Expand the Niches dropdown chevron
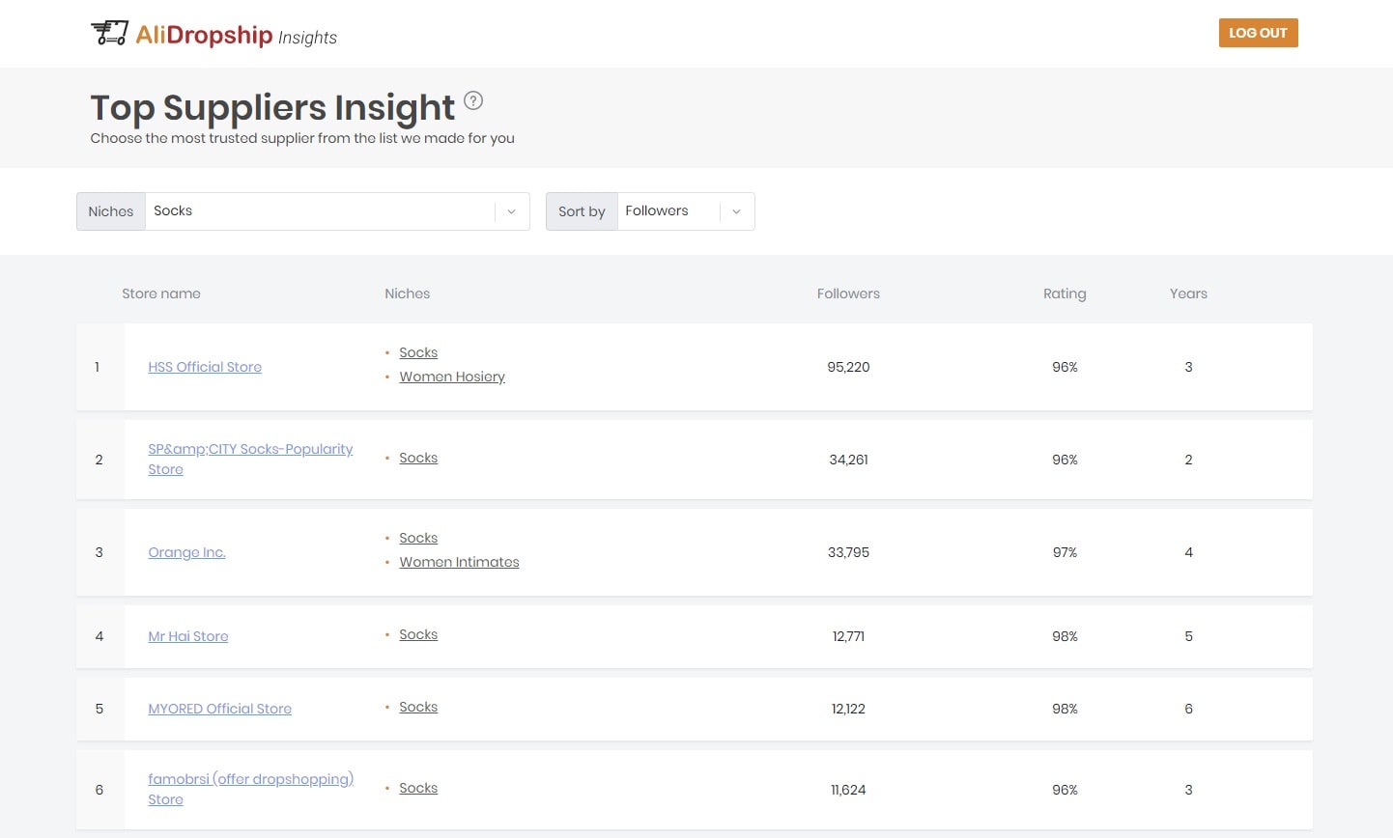The height and width of the screenshot is (838, 1393). tap(511, 211)
